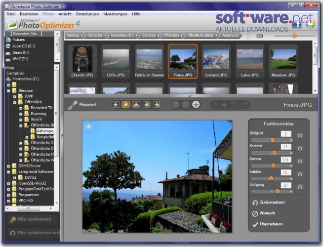Collapse the Lamprecht Software folder node
Viewport: 323px width, 247px height.
pos(8,171)
